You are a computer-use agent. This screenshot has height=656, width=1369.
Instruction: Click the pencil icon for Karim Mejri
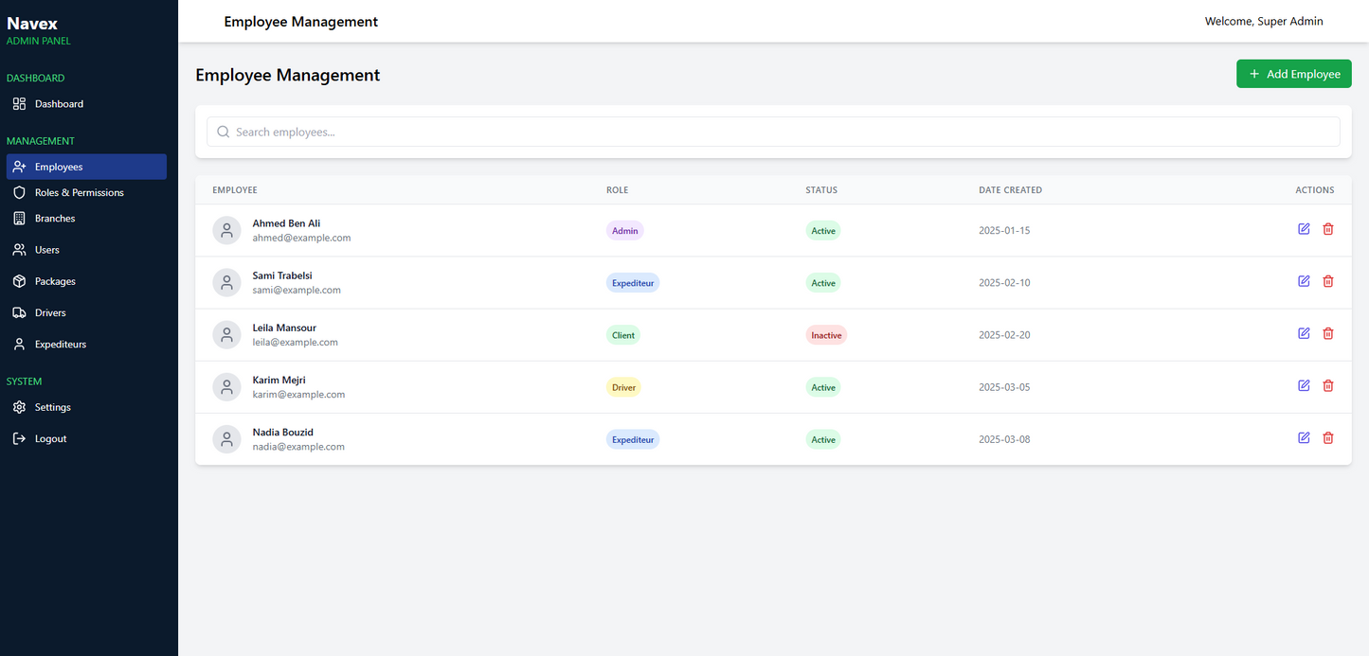[1304, 385]
